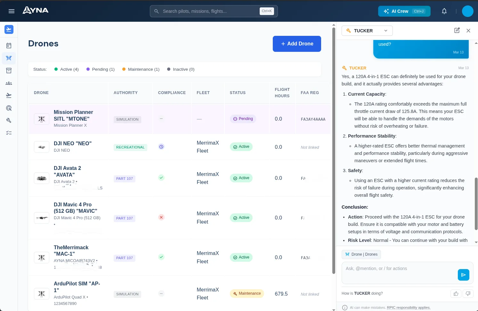
Task: Open the hamburger navigation menu
Action: (x=12, y=11)
